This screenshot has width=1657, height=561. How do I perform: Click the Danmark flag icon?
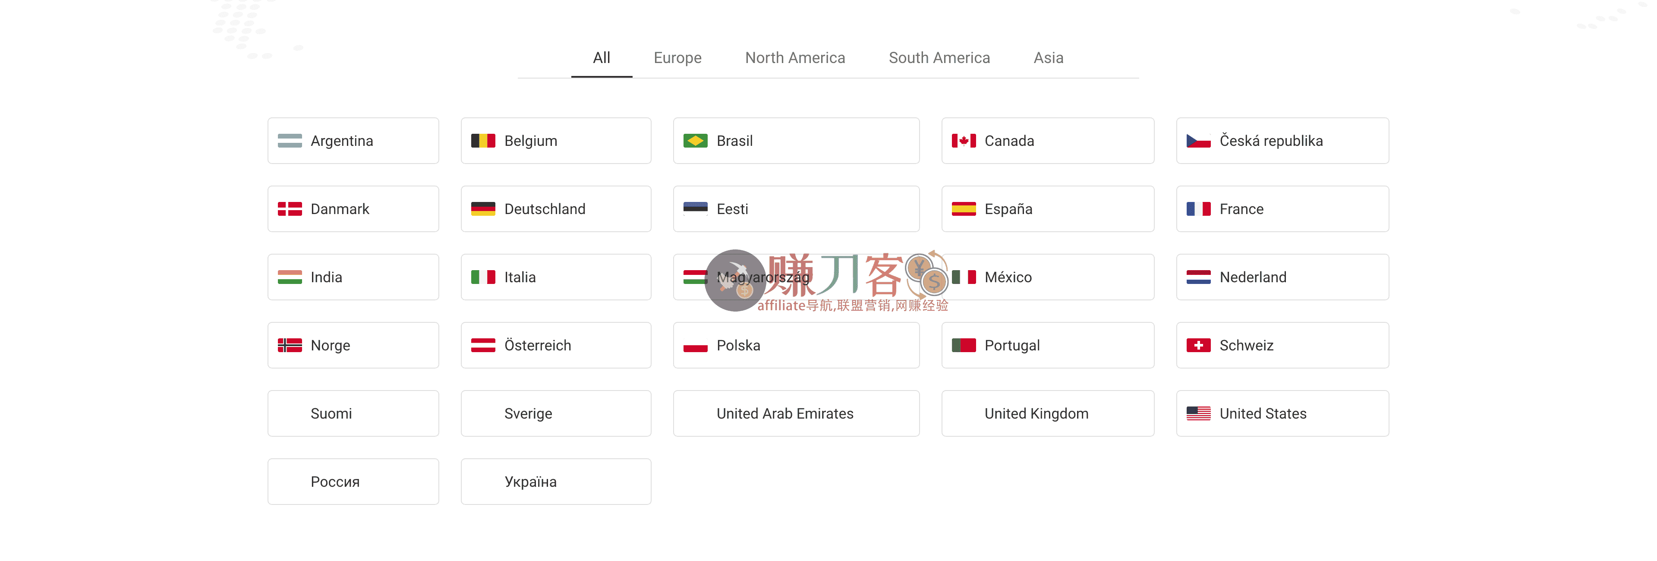[x=291, y=209]
